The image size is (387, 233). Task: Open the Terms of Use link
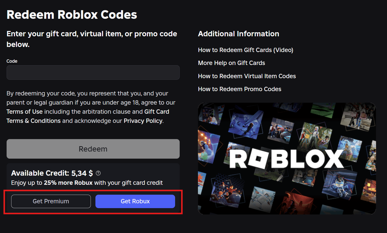(x=24, y=112)
